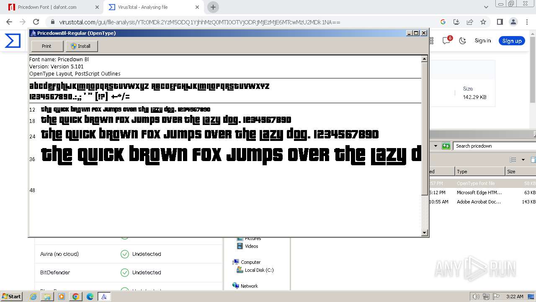536x302 pixels.
Task: Click the install app icon in address bar
Action: (456, 22)
